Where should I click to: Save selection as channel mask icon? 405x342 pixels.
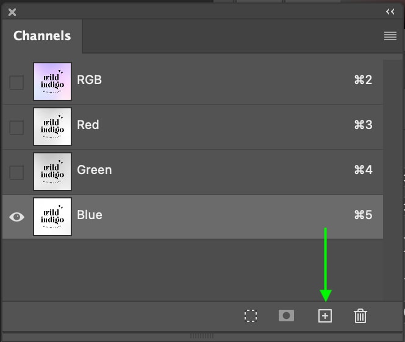pos(286,315)
